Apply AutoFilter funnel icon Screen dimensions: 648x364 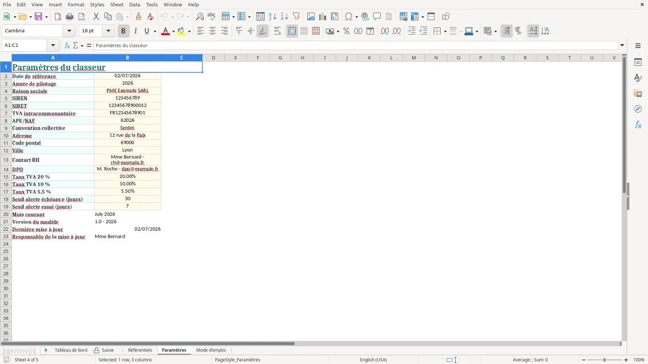click(296, 16)
